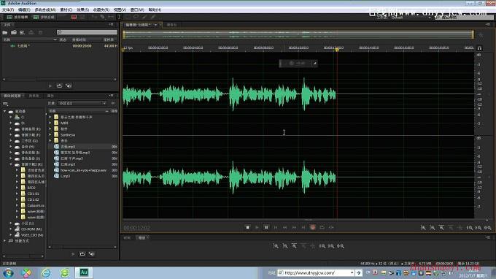Click the red Record button in transport
The width and height of the screenshot is (496, 279).
coord(312,227)
